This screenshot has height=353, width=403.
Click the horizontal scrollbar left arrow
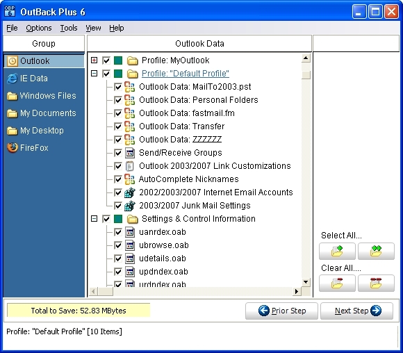(93, 292)
